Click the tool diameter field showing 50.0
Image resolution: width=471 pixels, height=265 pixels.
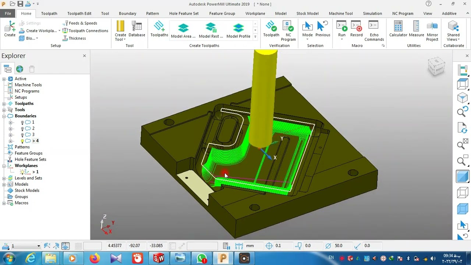[x=343, y=246]
